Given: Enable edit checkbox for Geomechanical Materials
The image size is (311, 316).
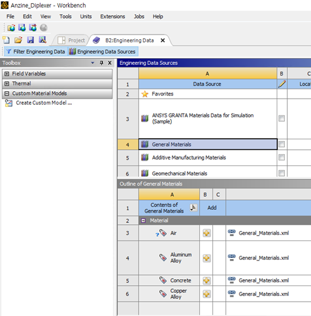Looking at the screenshot, I should 282,173.
